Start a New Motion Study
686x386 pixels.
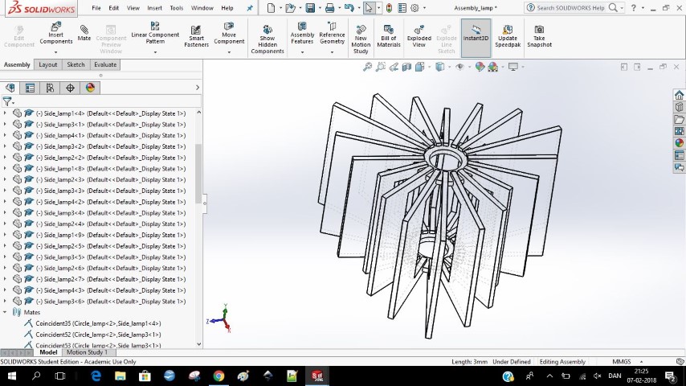(361, 39)
